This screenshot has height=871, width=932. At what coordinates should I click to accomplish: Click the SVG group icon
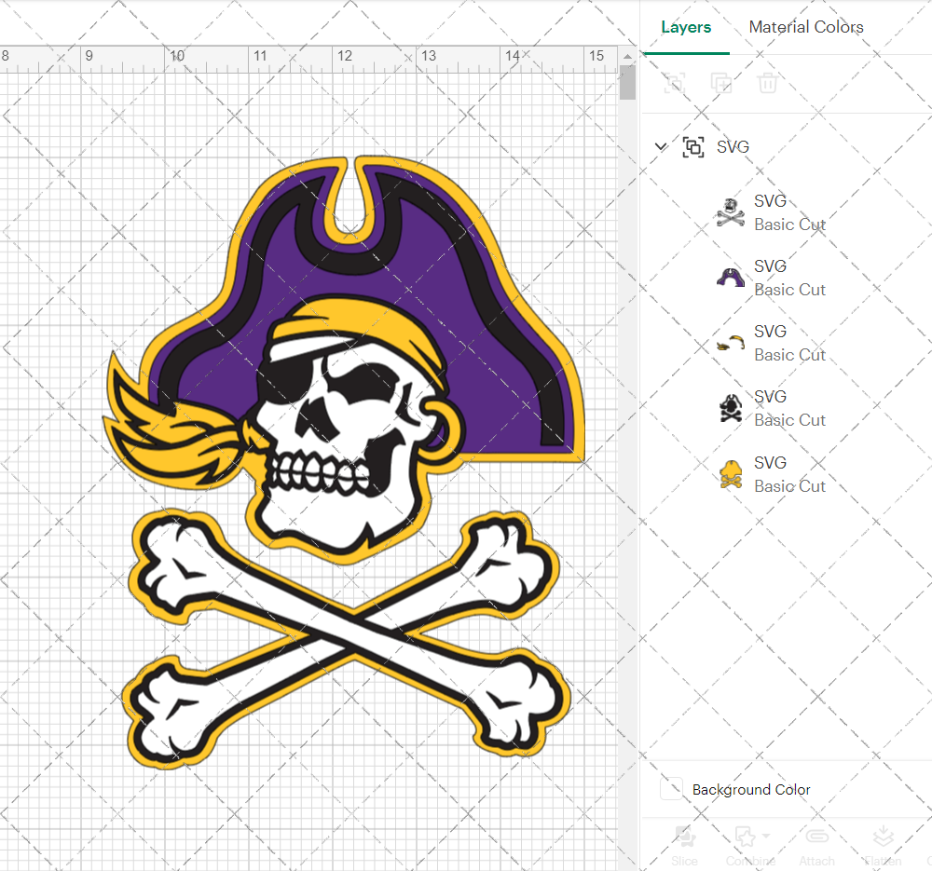click(693, 147)
